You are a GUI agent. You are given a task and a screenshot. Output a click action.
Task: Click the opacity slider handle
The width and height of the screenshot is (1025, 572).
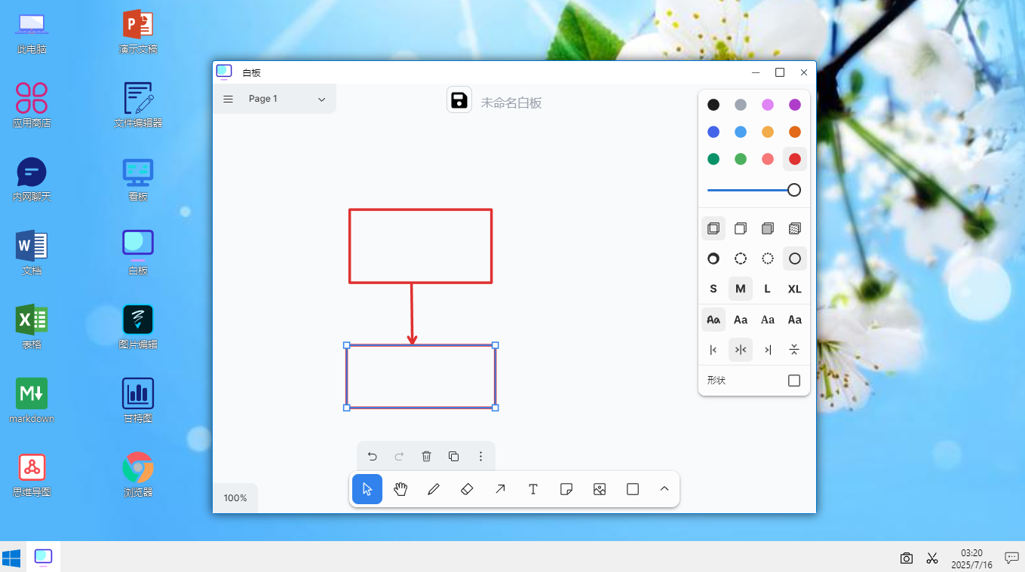pyautogui.click(x=794, y=190)
